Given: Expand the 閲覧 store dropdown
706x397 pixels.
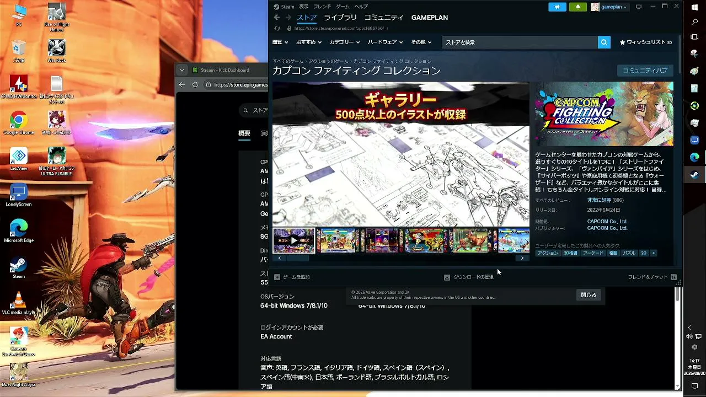Looking at the screenshot, I should (x=280, y=42).
